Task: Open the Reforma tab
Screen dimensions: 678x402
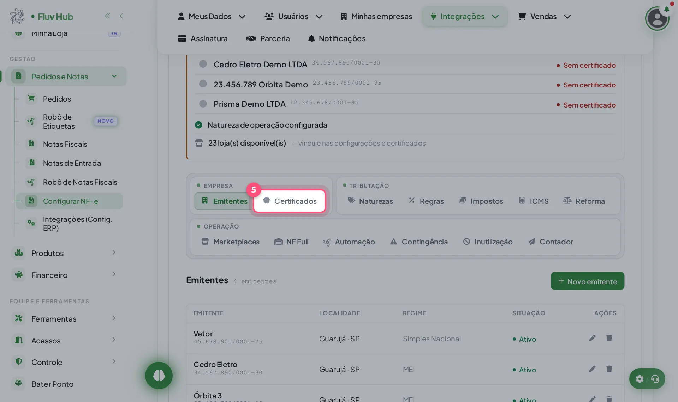Action: click(584, 201)
